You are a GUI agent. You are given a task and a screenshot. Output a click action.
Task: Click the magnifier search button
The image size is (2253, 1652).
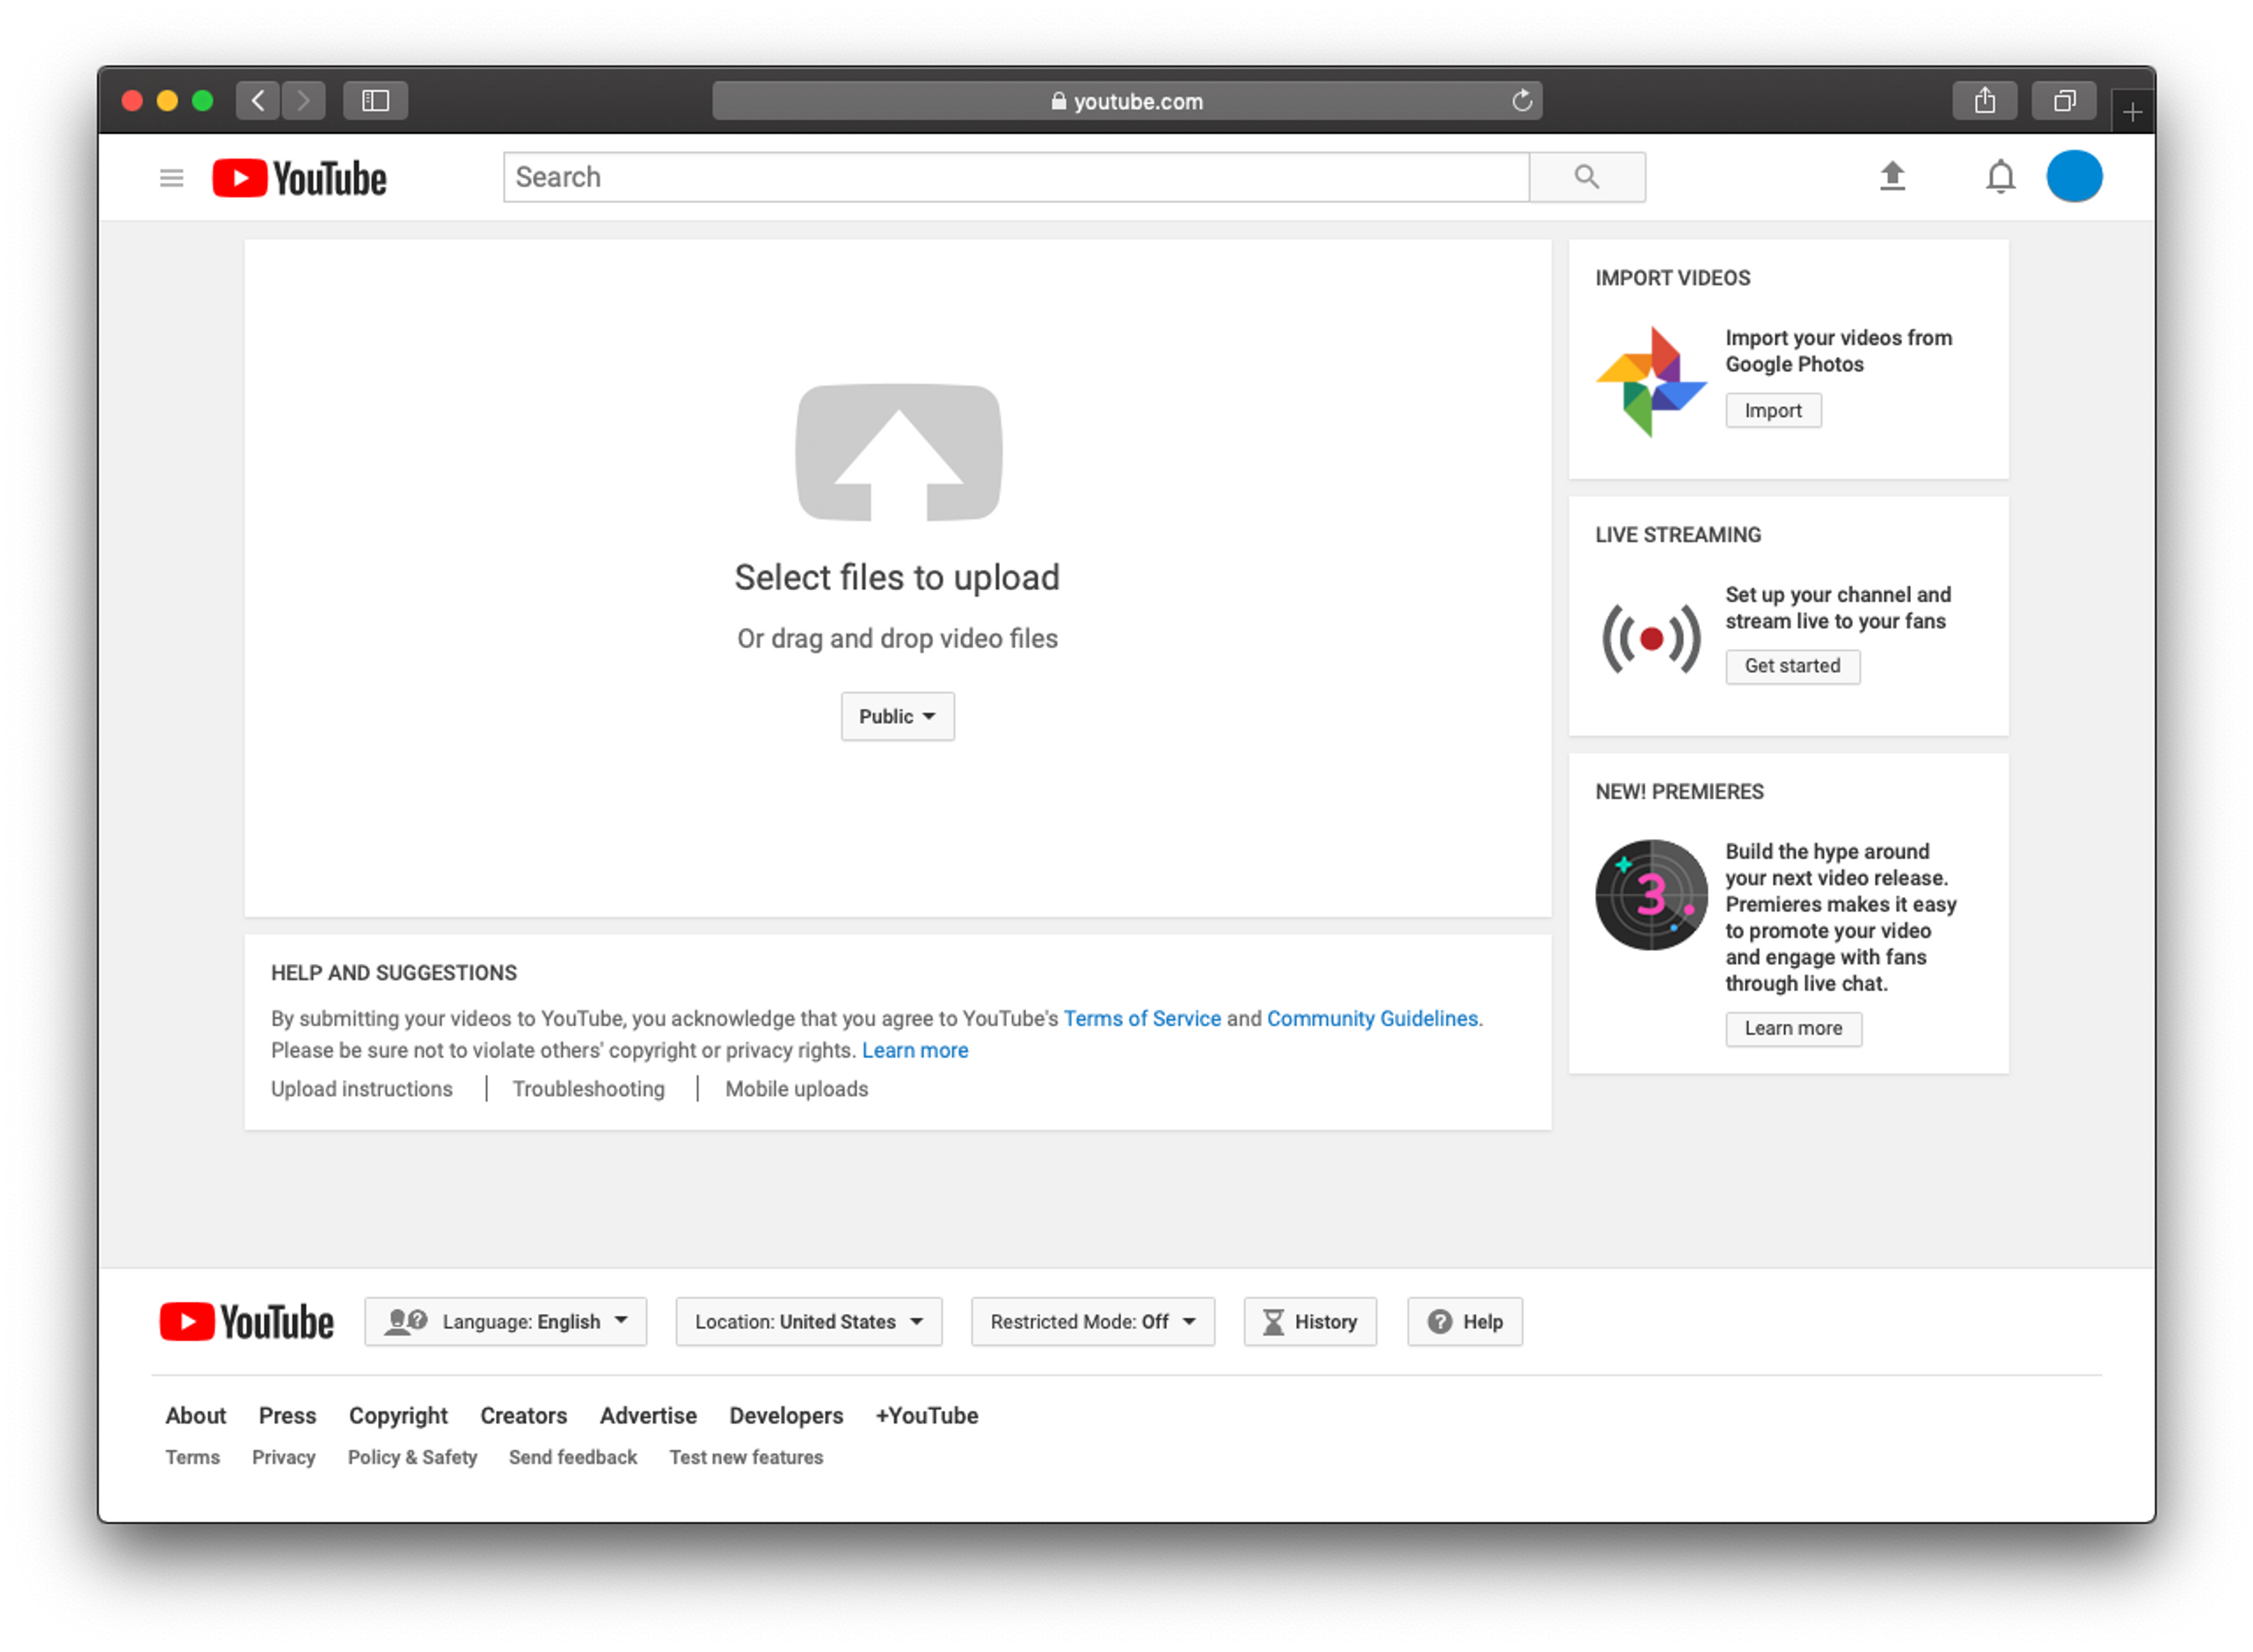tap(1586, 177)
